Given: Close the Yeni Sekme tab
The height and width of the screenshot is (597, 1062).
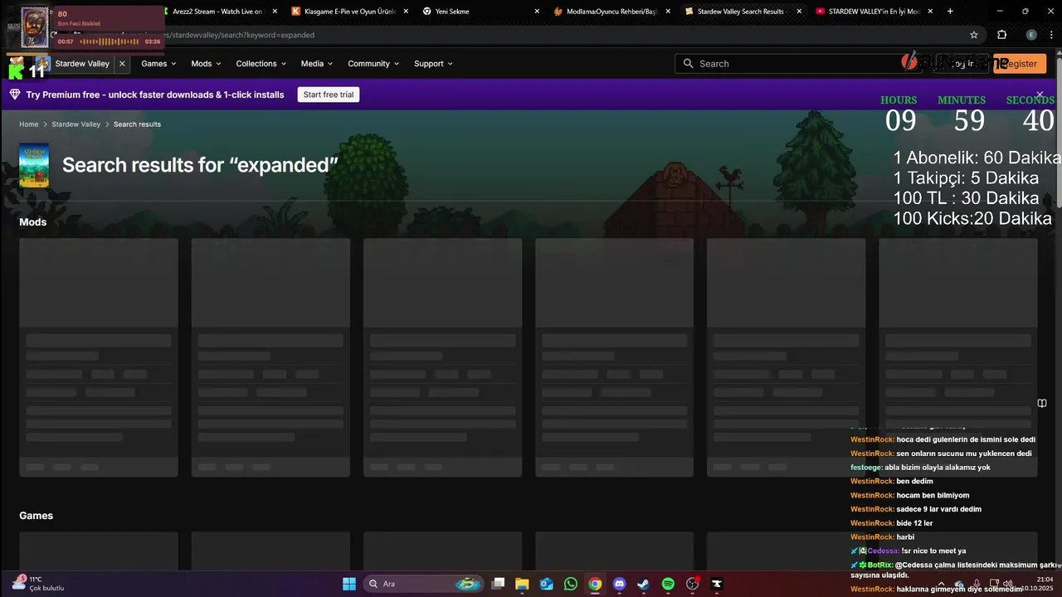Looking at the screenshot, I should pyautogui.click(x=537, y=12).
